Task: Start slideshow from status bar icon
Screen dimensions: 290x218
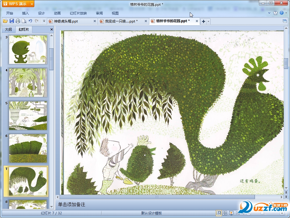Action: tap(231, 213)
